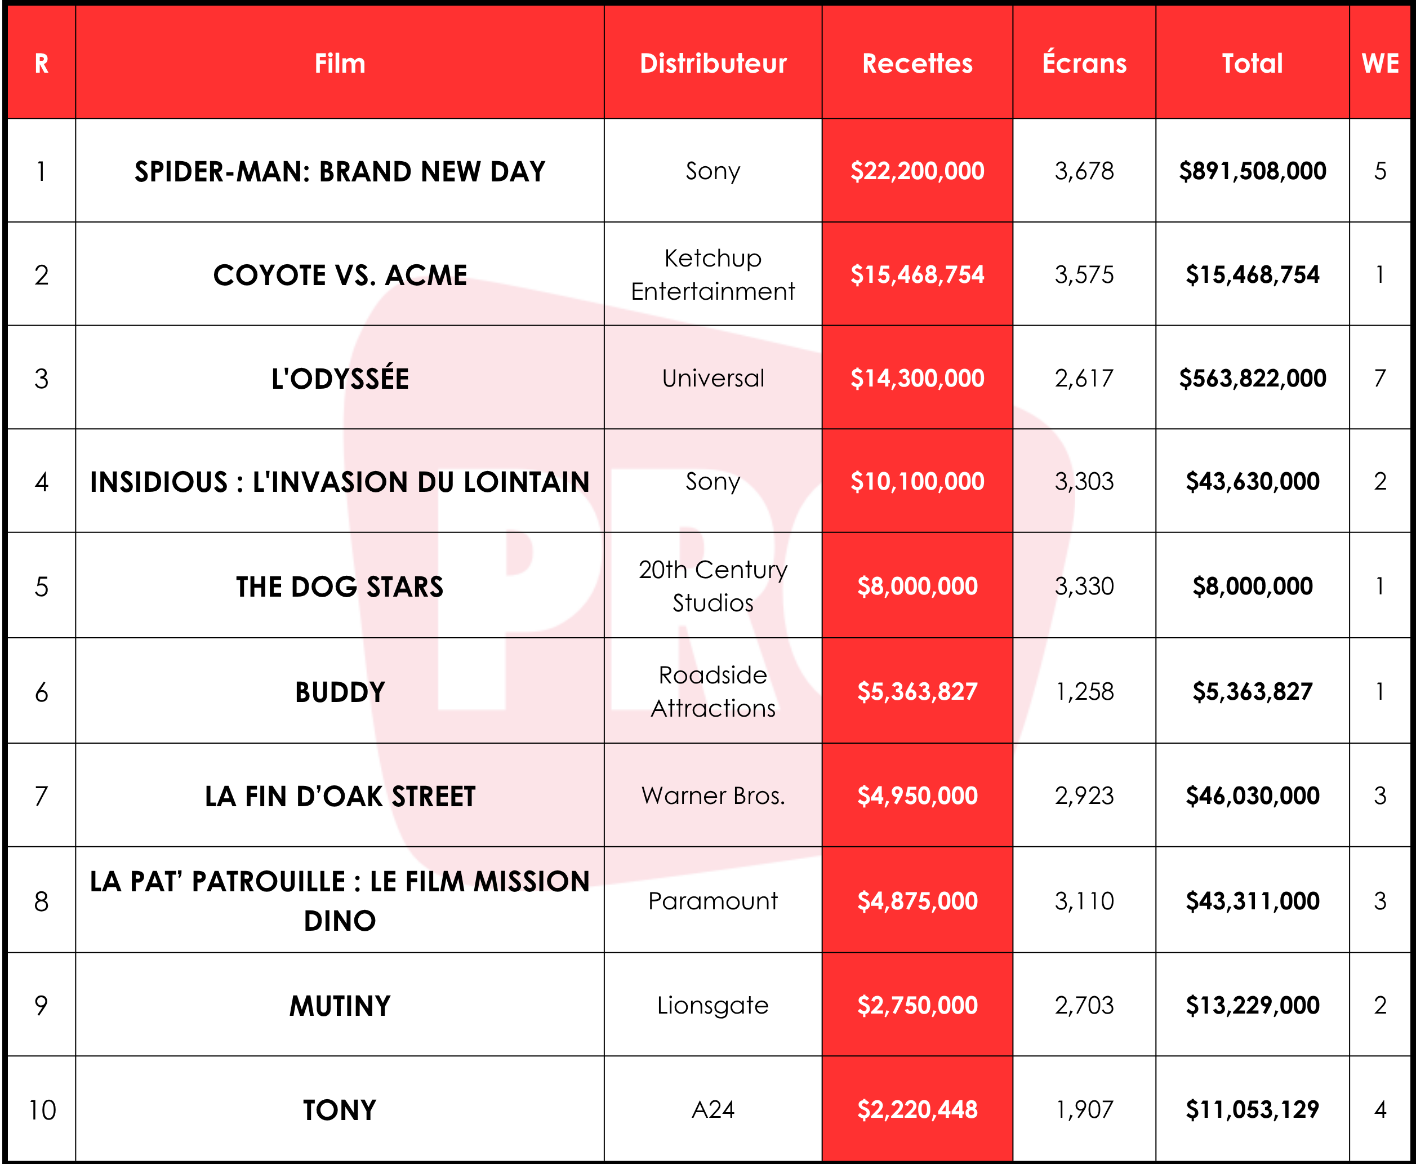Select the WE column header
Screen dimensions: 1416x1164
[1380, 63]
